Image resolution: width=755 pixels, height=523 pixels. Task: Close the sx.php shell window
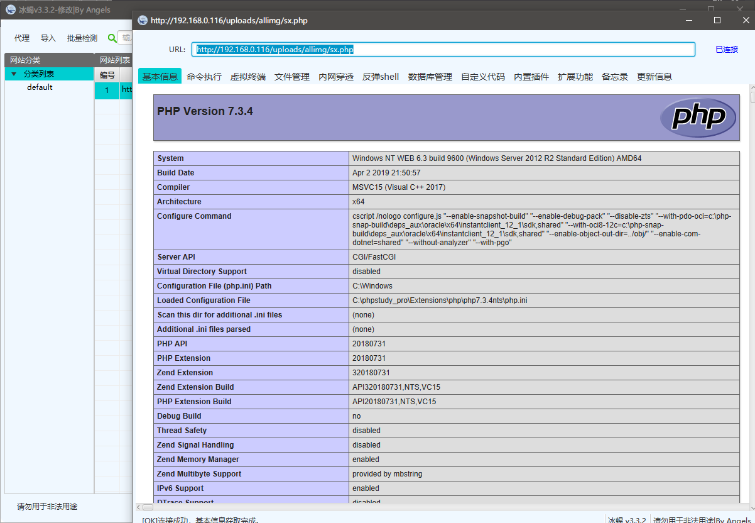tap(745, 20)
